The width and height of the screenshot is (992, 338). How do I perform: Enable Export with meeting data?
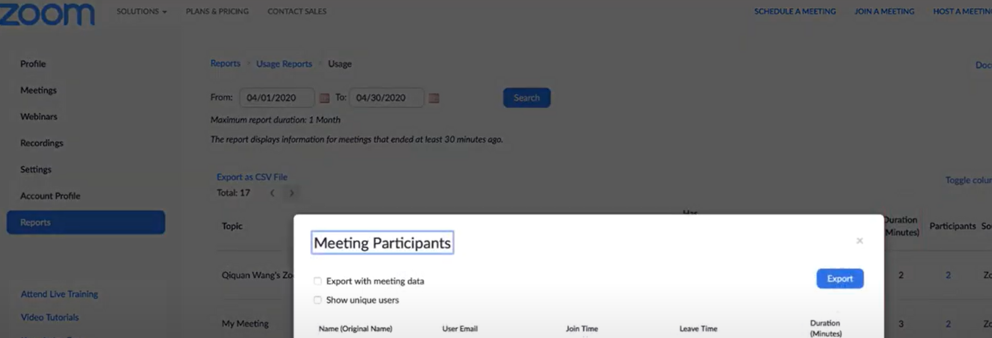click(318, 281)
